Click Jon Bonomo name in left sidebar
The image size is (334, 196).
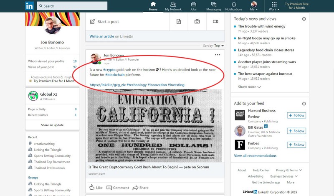[x=53, y=42]
